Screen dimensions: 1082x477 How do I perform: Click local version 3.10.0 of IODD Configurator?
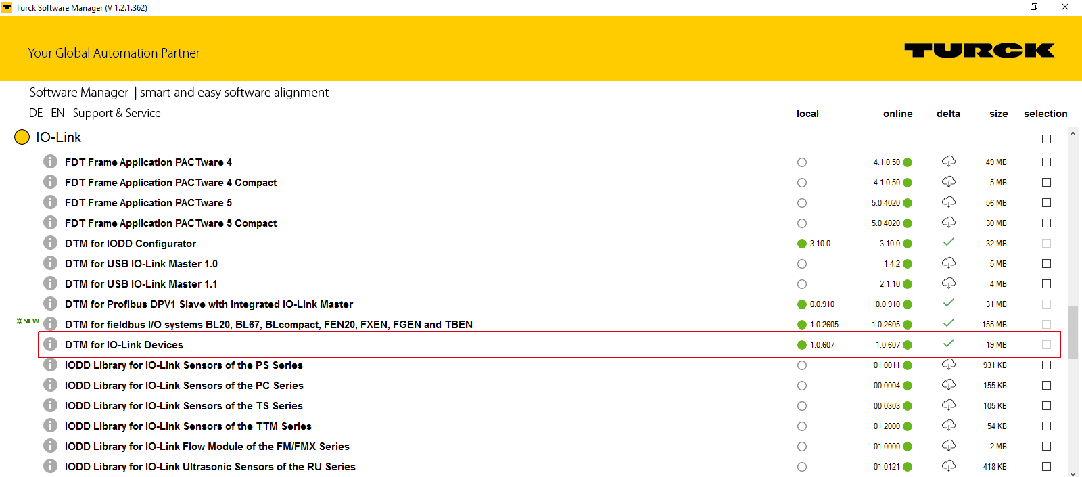[820, 244]
